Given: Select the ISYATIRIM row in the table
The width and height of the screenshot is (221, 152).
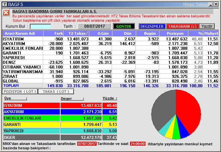Looking at the screenshot, I should pos(110,39).
